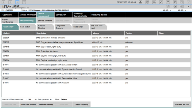Switch to the Function Structure tab
The width and height of the screenshot is (192, 108).
45,27
